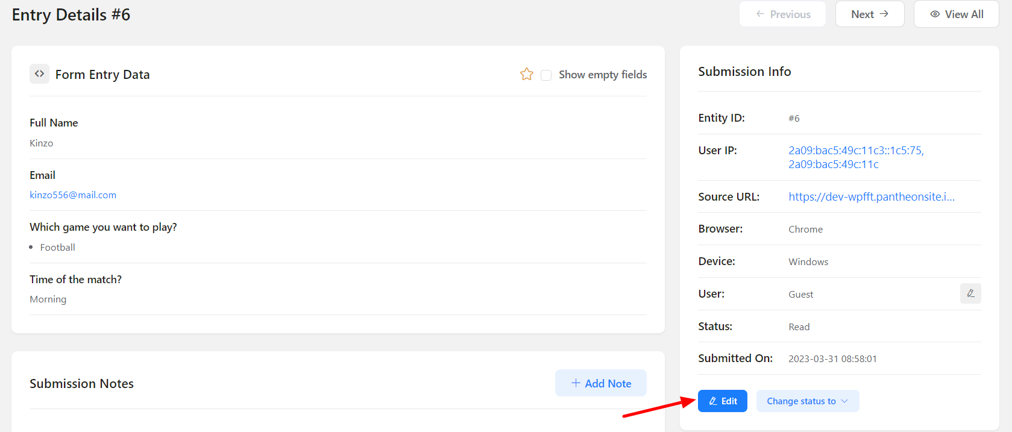Viewport: 1012px width, 432px height.
Task: Go to the Next entry
Action: (x=869, y=14)
